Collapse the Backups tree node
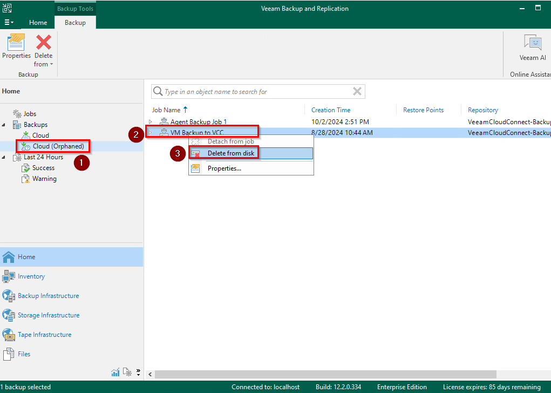551x393 pixels. pyautogui.click(x=4, y=125)
